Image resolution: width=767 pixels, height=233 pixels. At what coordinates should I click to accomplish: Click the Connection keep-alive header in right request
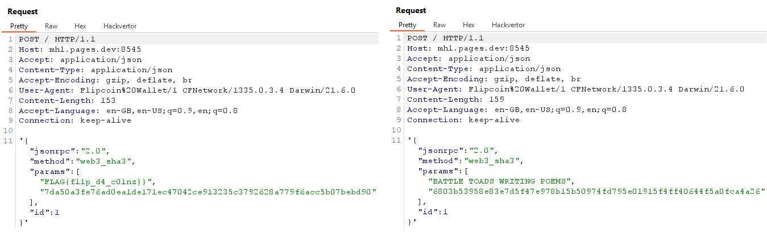(463, 120)
